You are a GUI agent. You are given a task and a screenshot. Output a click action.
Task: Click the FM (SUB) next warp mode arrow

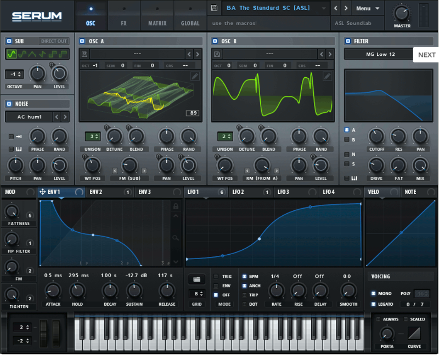[144, 170]
